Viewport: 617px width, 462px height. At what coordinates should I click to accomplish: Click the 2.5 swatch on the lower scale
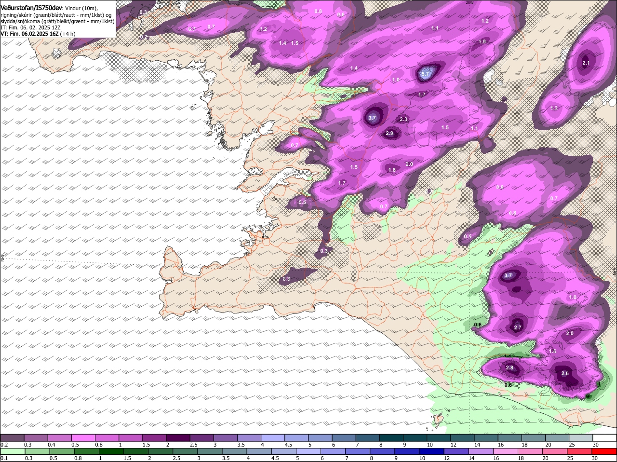click(x=185, y=451)
